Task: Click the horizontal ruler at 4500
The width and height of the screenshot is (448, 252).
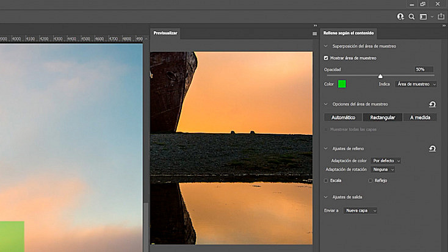Action: tap(85, 39)
